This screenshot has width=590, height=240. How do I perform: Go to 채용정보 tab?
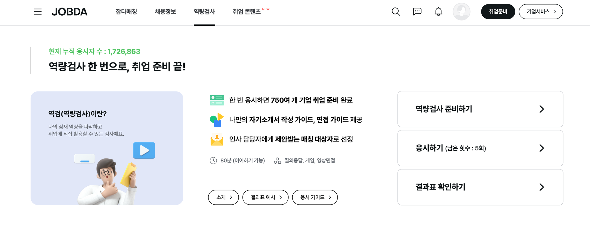point(165,12)
